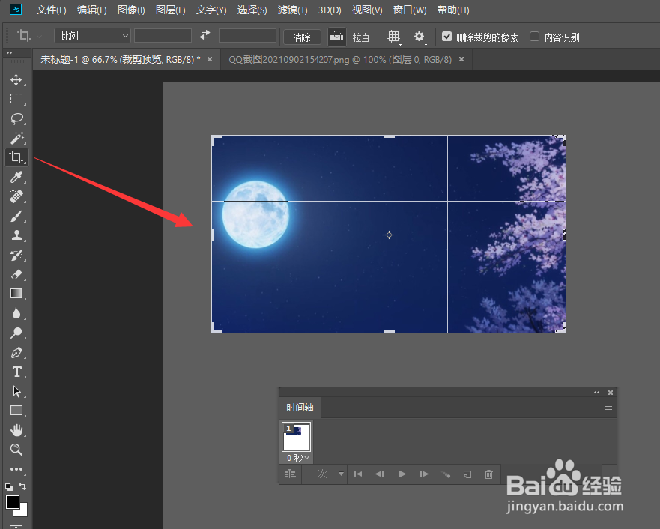
Task: Select the Lasso tool
Action: (16, 118)
